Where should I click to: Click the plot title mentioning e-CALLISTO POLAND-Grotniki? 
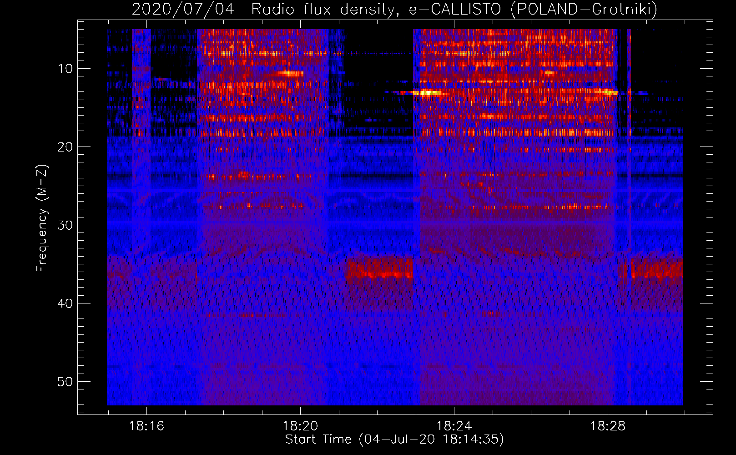tap(394, 9)
